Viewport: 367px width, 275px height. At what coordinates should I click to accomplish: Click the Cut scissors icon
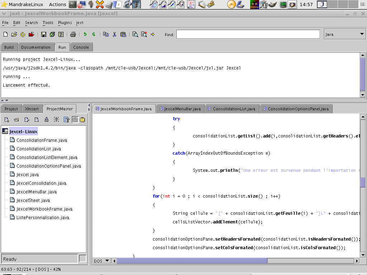114,34
